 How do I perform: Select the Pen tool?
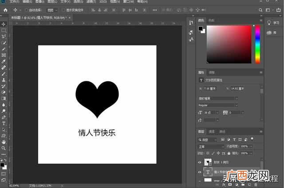tap(4, 117)
